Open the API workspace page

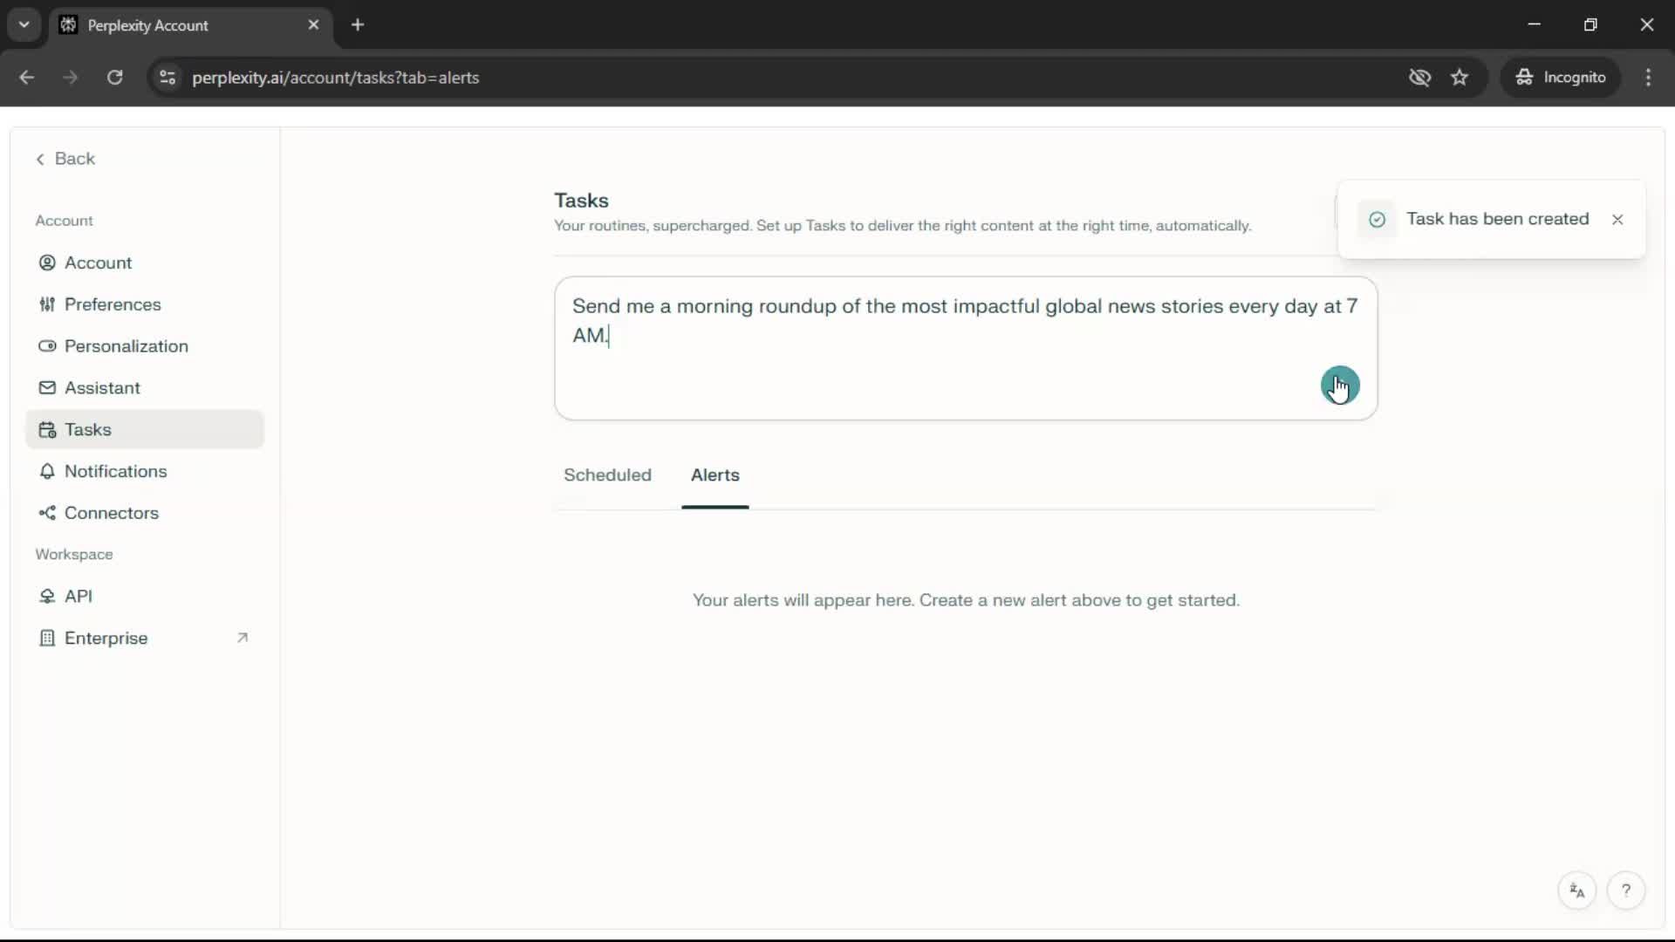coord(78,597)
